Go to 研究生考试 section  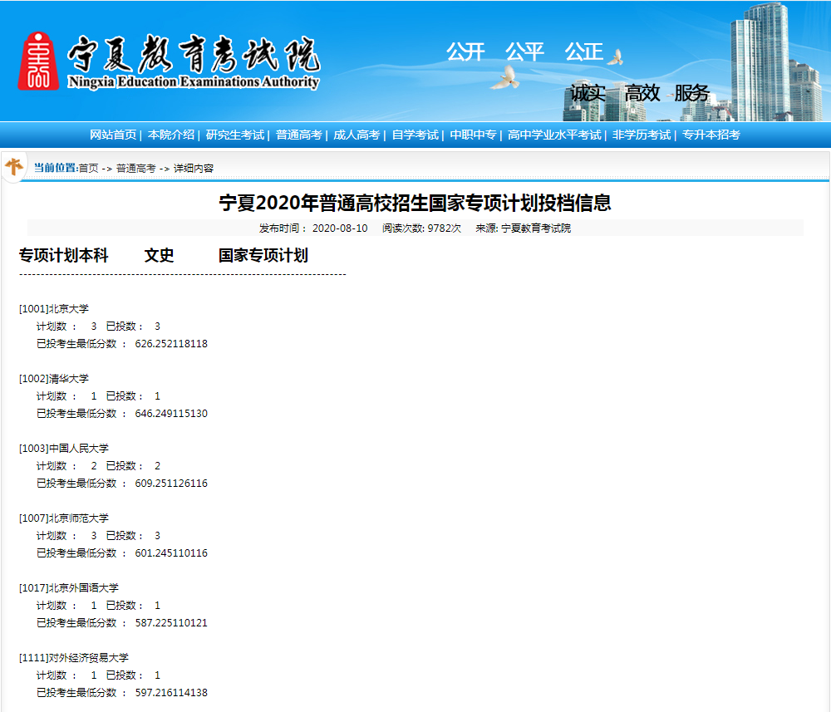(235, 135)
